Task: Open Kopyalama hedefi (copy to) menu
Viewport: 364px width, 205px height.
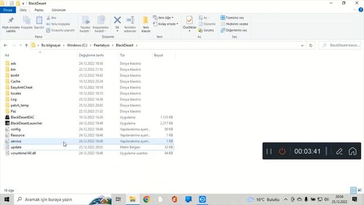Action: (101, 24)
